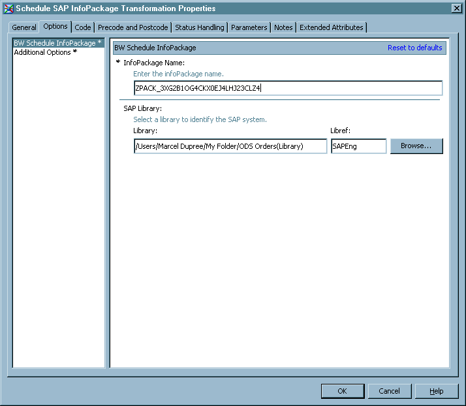The height and width of the screenshot is (406, 466).
Task: Open the Notes tab
Action: 283,27
